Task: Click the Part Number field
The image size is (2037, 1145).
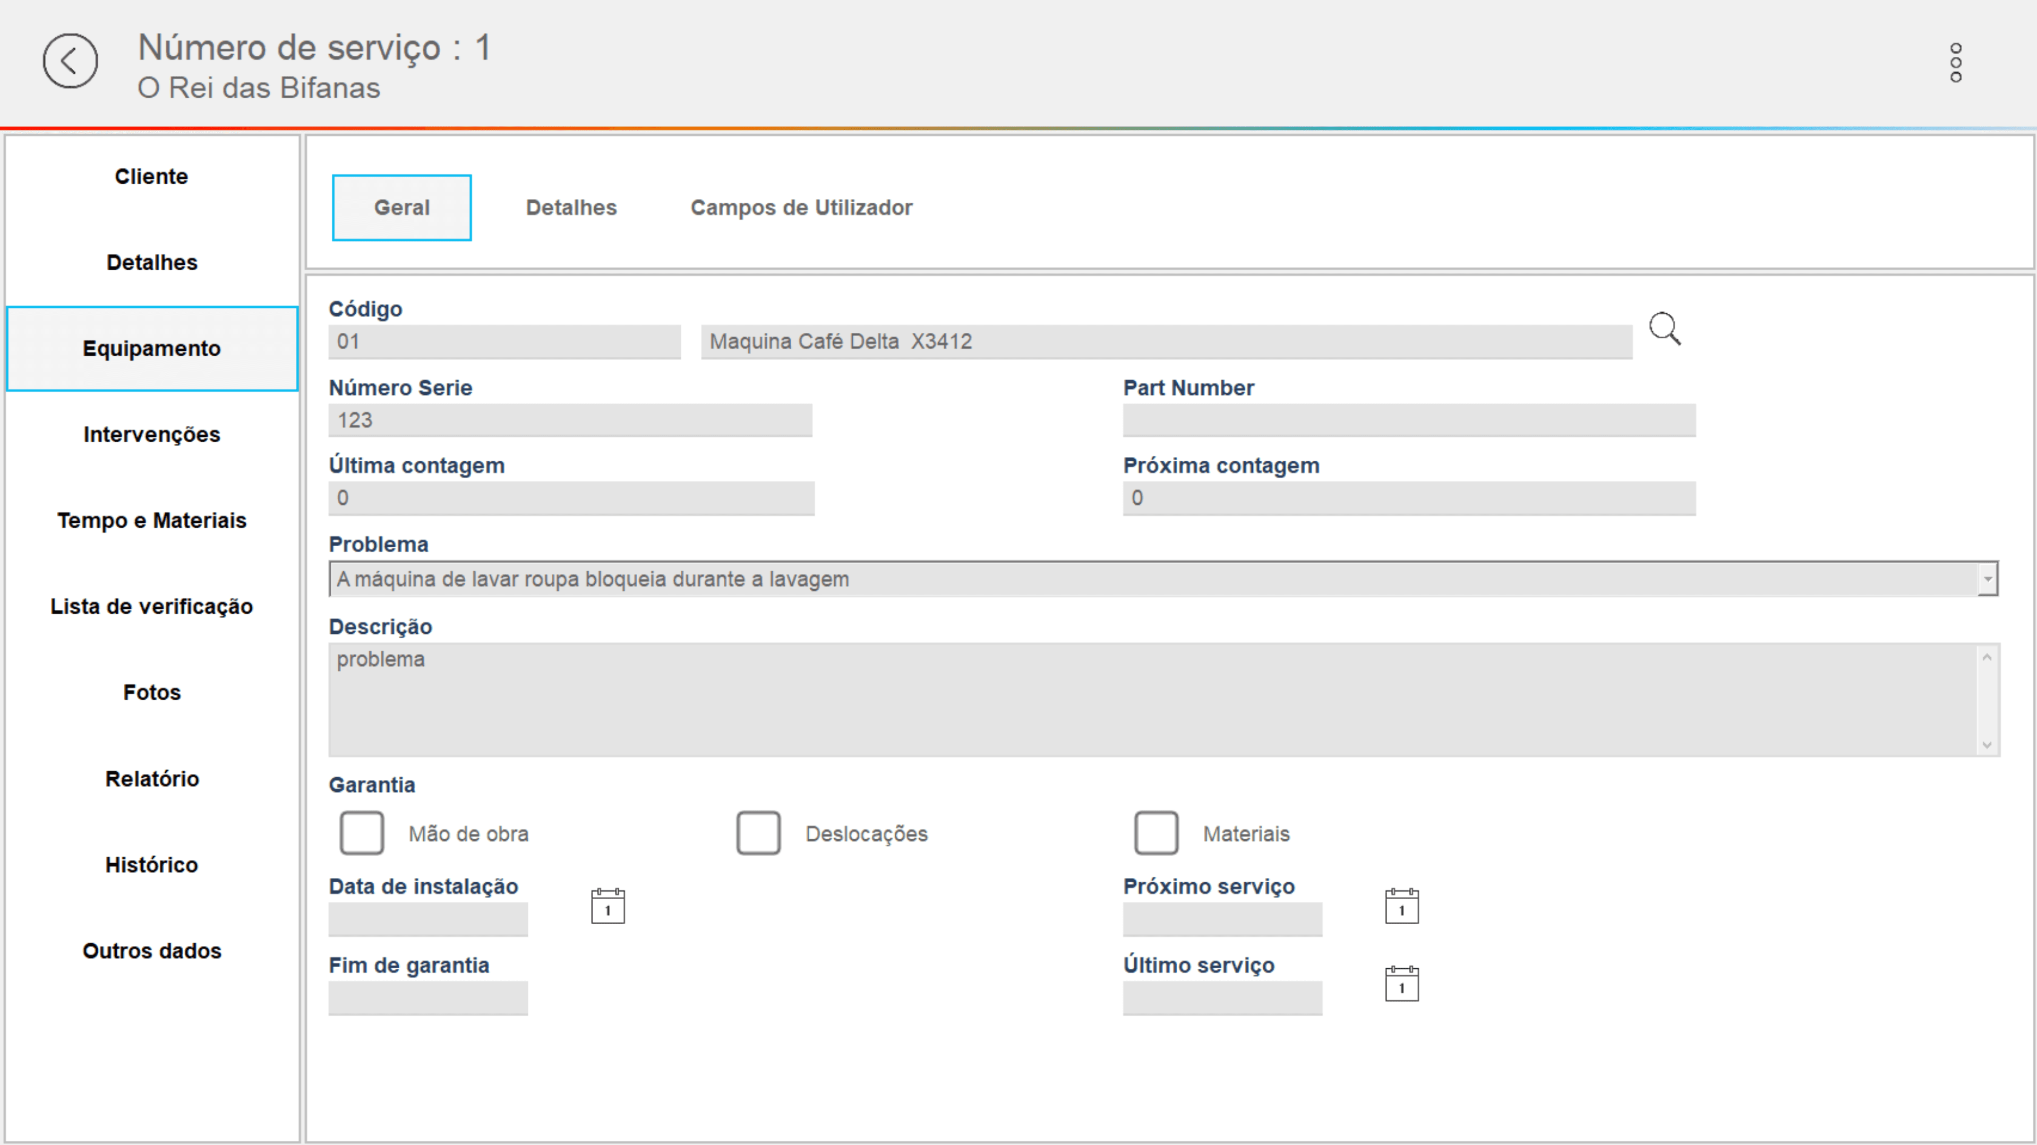Action: [x=1408, y=420]
